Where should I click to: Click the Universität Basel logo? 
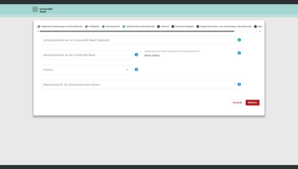coord(42,9)
